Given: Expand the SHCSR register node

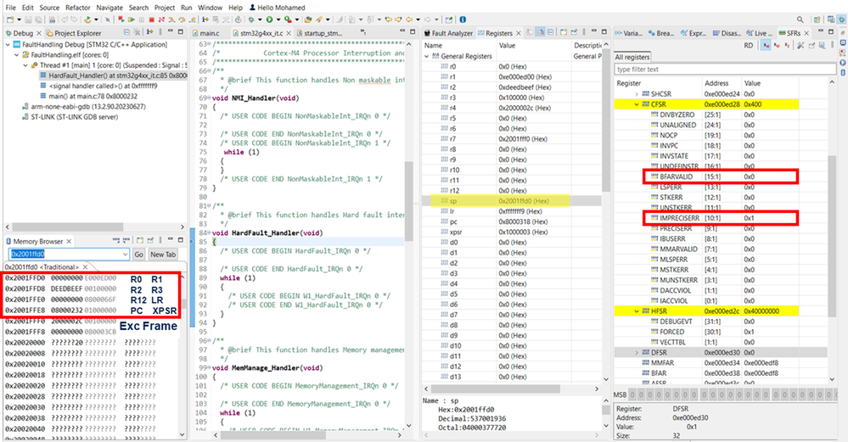Looking at the screenshot, I should coord(637,93).
